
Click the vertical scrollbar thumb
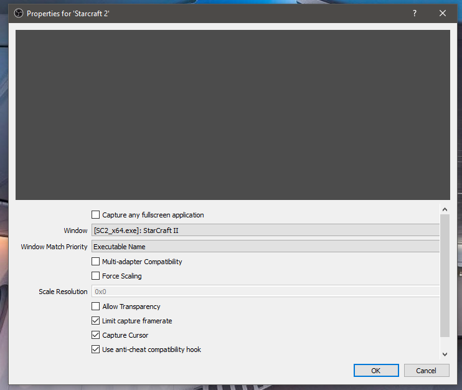(445, 275)
